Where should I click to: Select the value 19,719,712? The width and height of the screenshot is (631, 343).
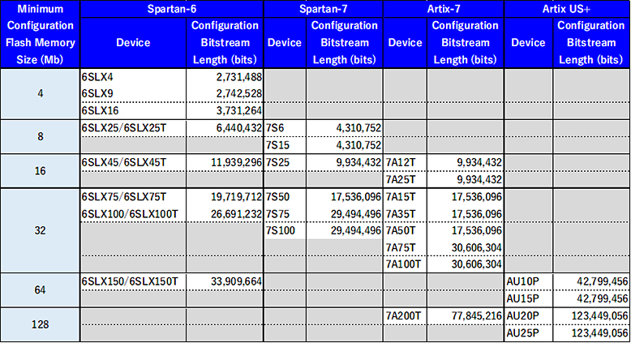237,196
